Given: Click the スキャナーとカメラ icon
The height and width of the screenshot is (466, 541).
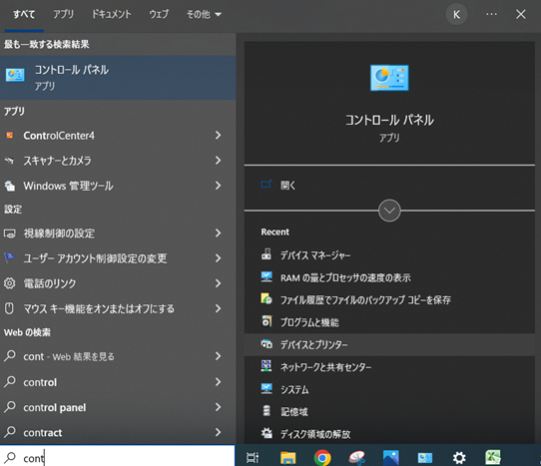Looking at the screenshot, I should (x=10, y=161).
